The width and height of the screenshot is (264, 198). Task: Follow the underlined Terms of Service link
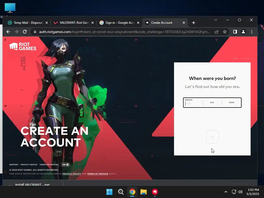pyautogui.click(x=97, y=174)
